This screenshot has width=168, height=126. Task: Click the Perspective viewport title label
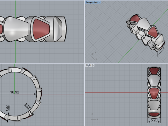coord(92,2)
